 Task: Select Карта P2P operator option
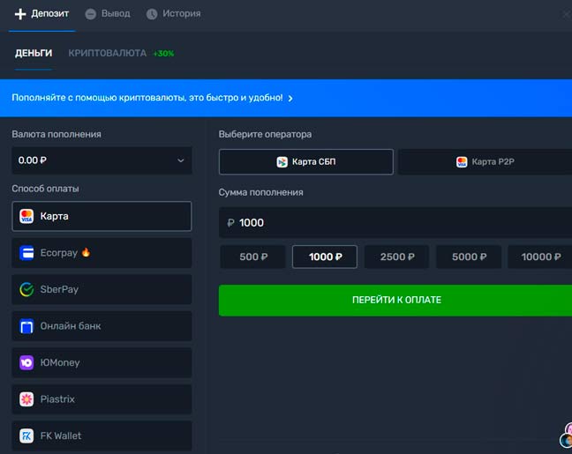(485, 162)
